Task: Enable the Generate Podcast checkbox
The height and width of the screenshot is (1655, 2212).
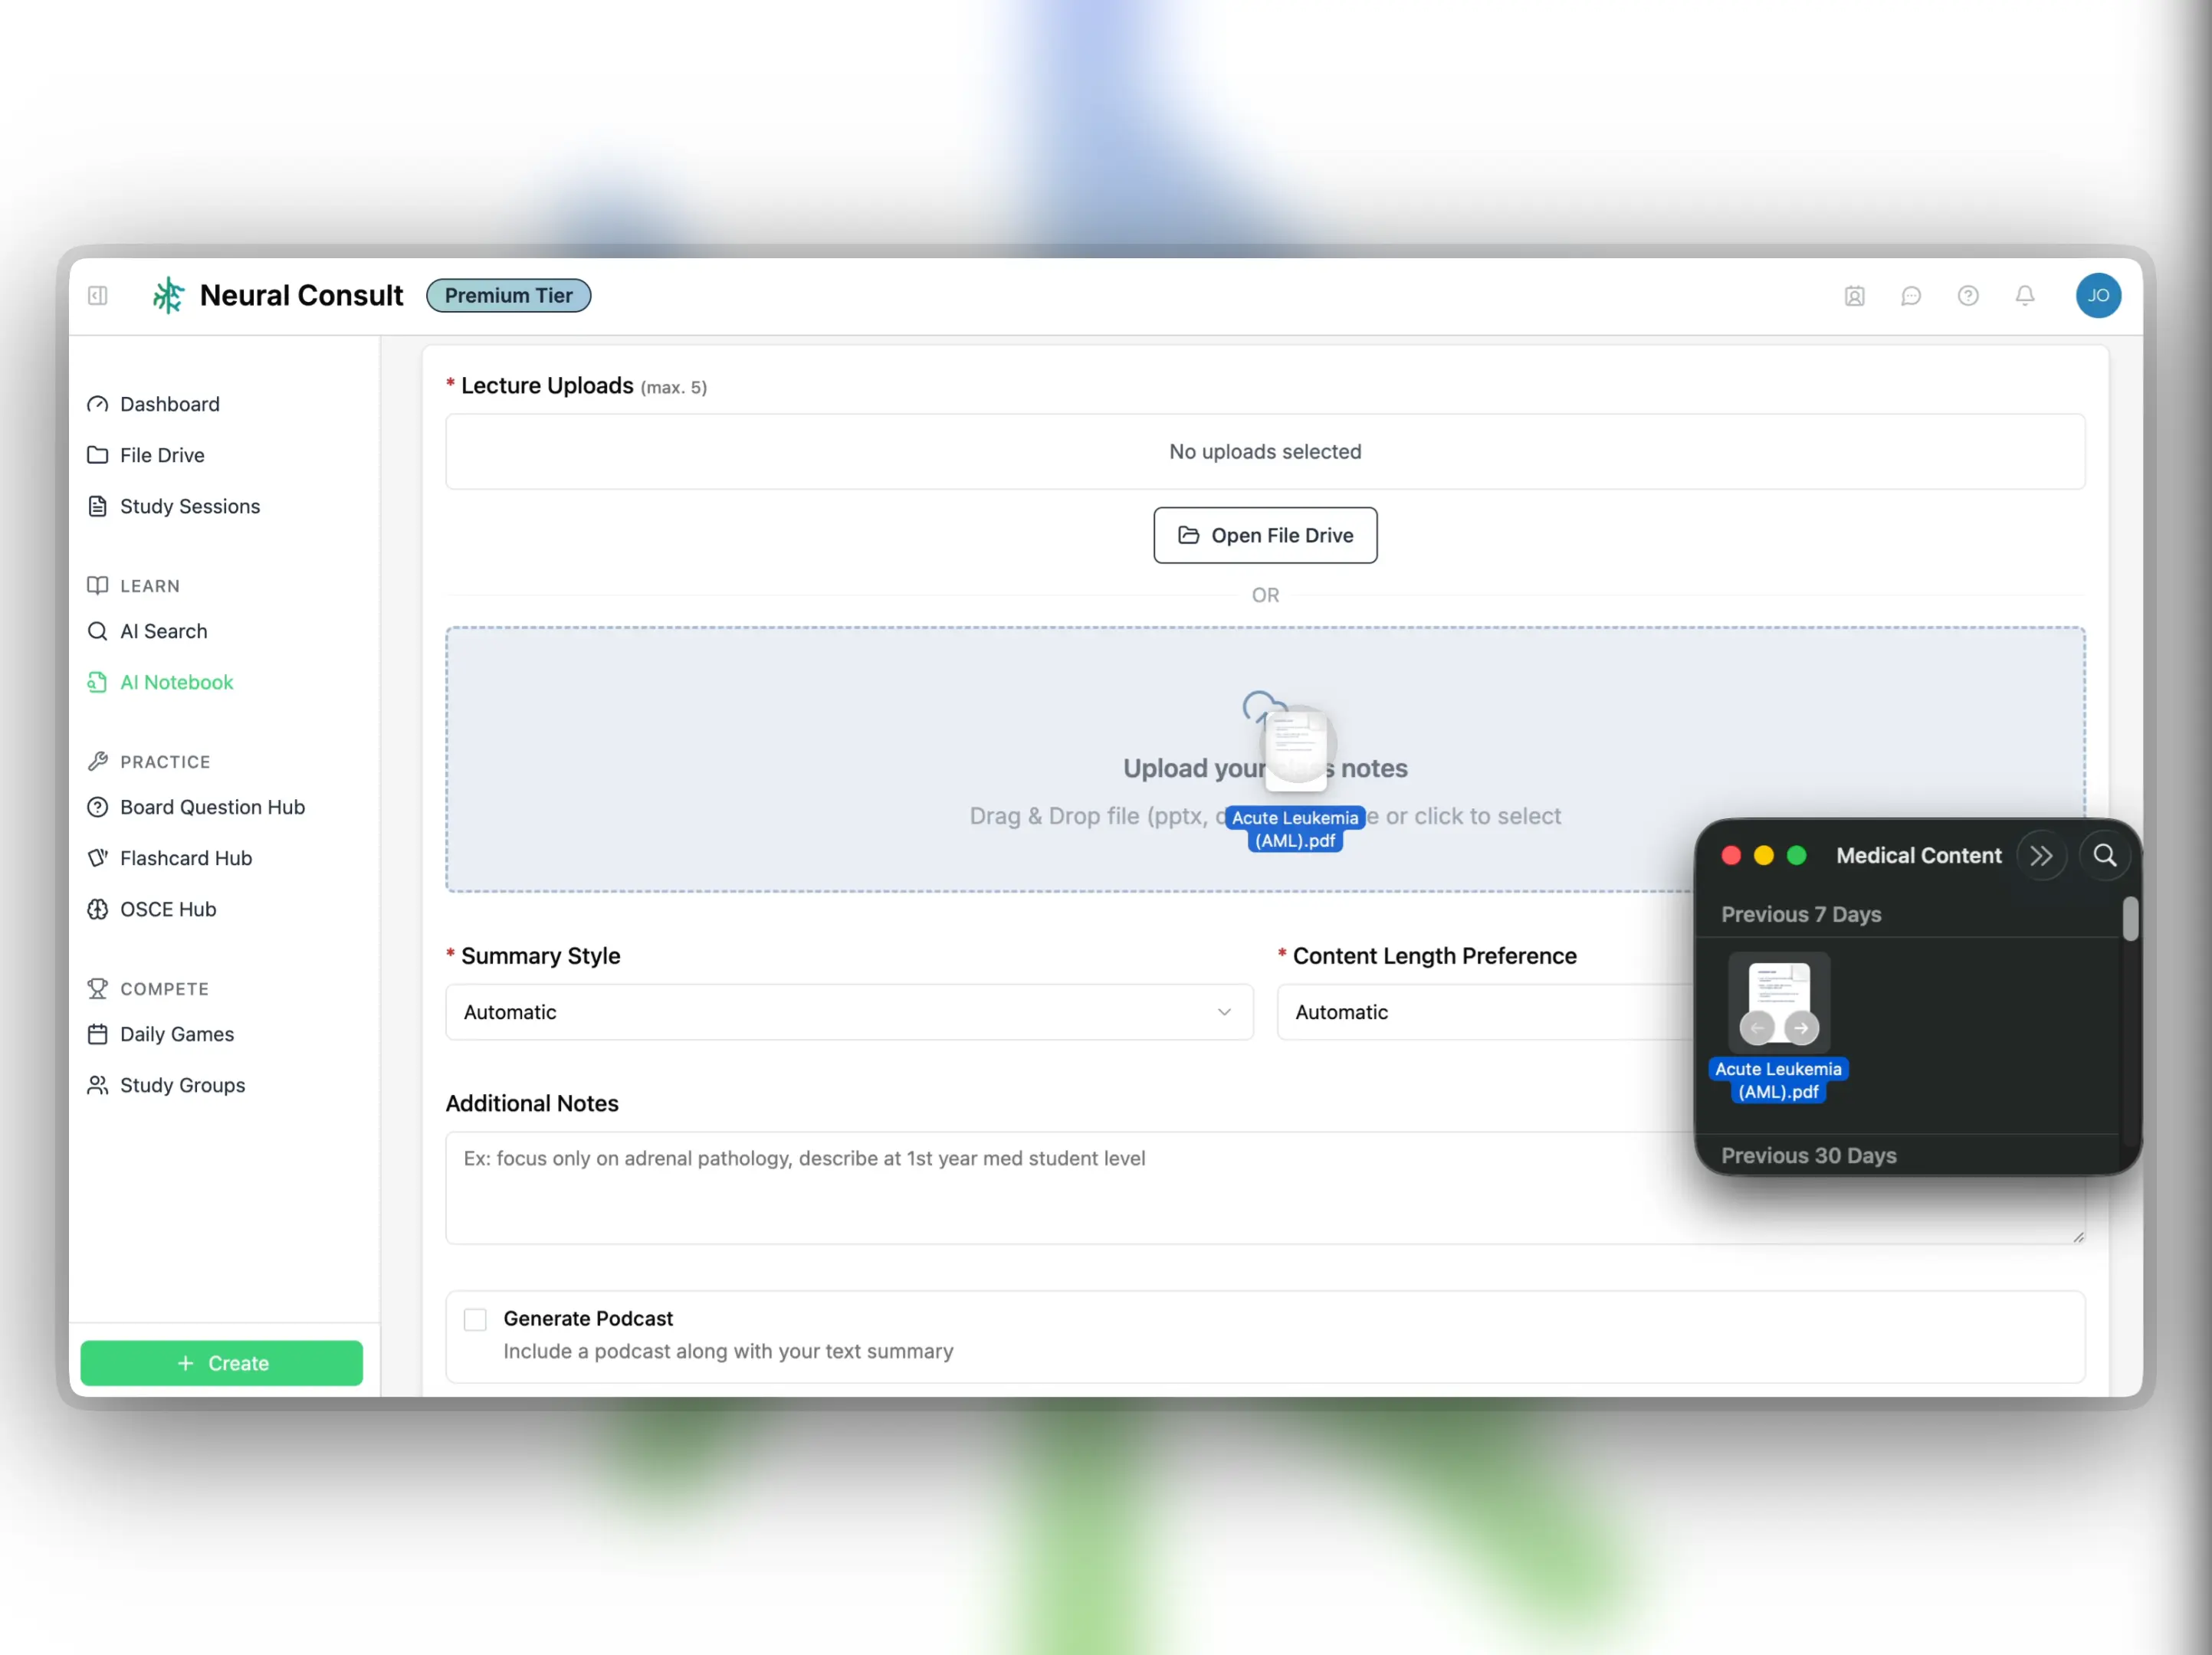Action: 474,1318
